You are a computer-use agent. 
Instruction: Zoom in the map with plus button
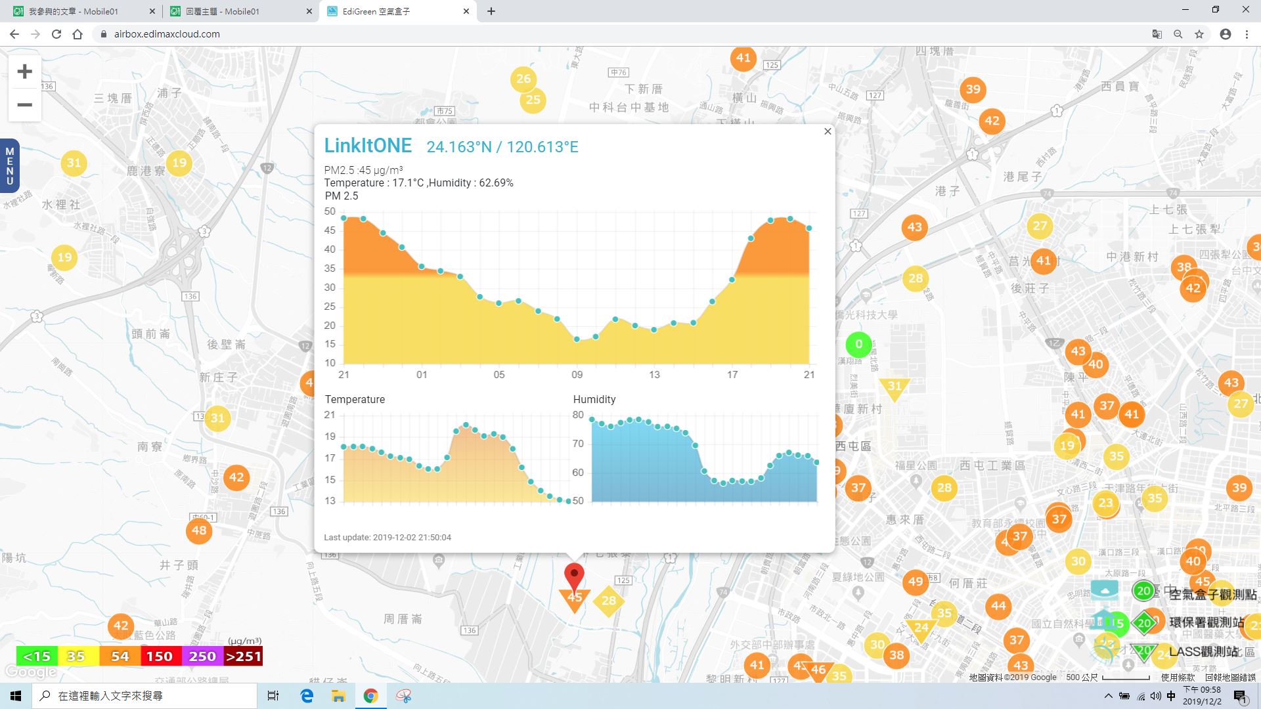tap(25, 71)
